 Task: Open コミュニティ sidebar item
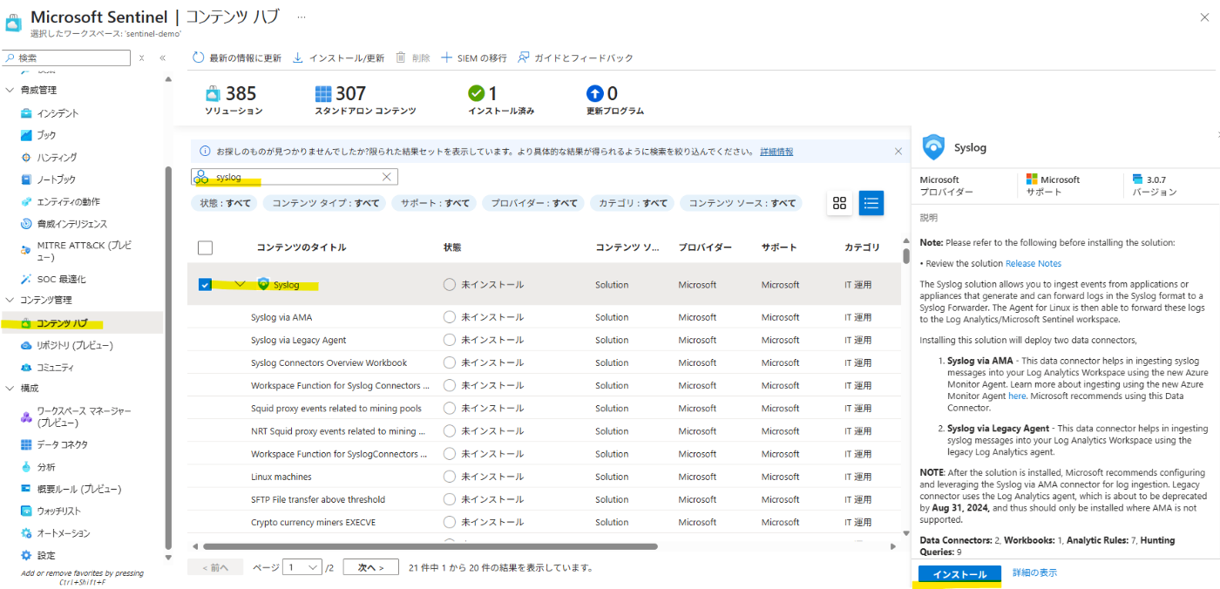pyautogui.click(x=55, y=368)
